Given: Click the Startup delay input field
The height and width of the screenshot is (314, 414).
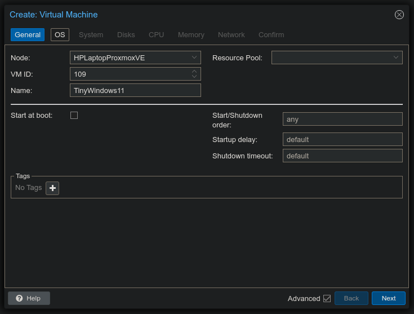Looking at the screenshot, I should coord(342,139).
